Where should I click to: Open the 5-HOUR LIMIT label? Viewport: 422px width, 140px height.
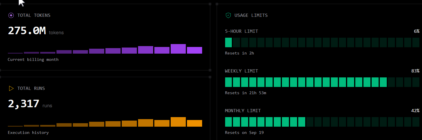(241, 31)
